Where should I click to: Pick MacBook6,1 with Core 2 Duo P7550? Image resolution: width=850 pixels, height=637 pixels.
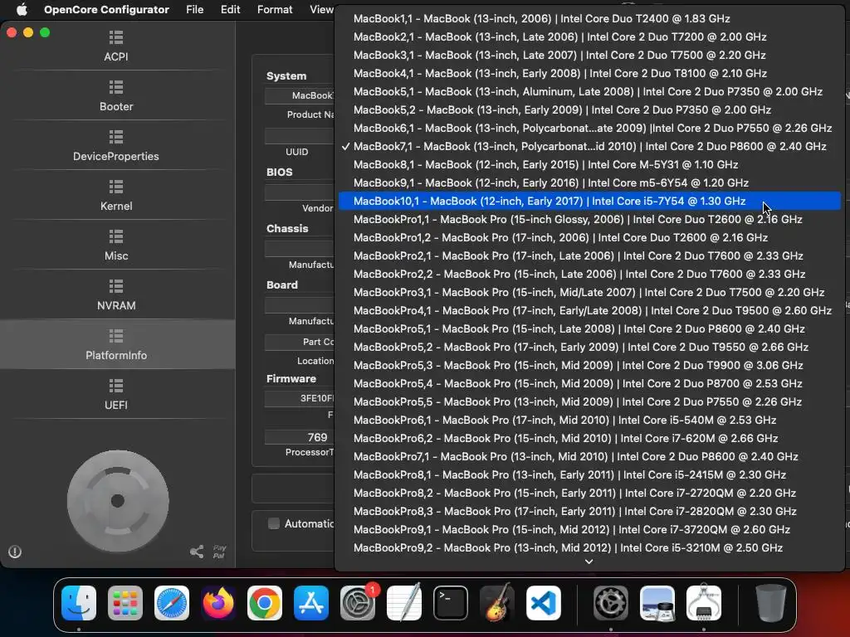coord(589,128)
